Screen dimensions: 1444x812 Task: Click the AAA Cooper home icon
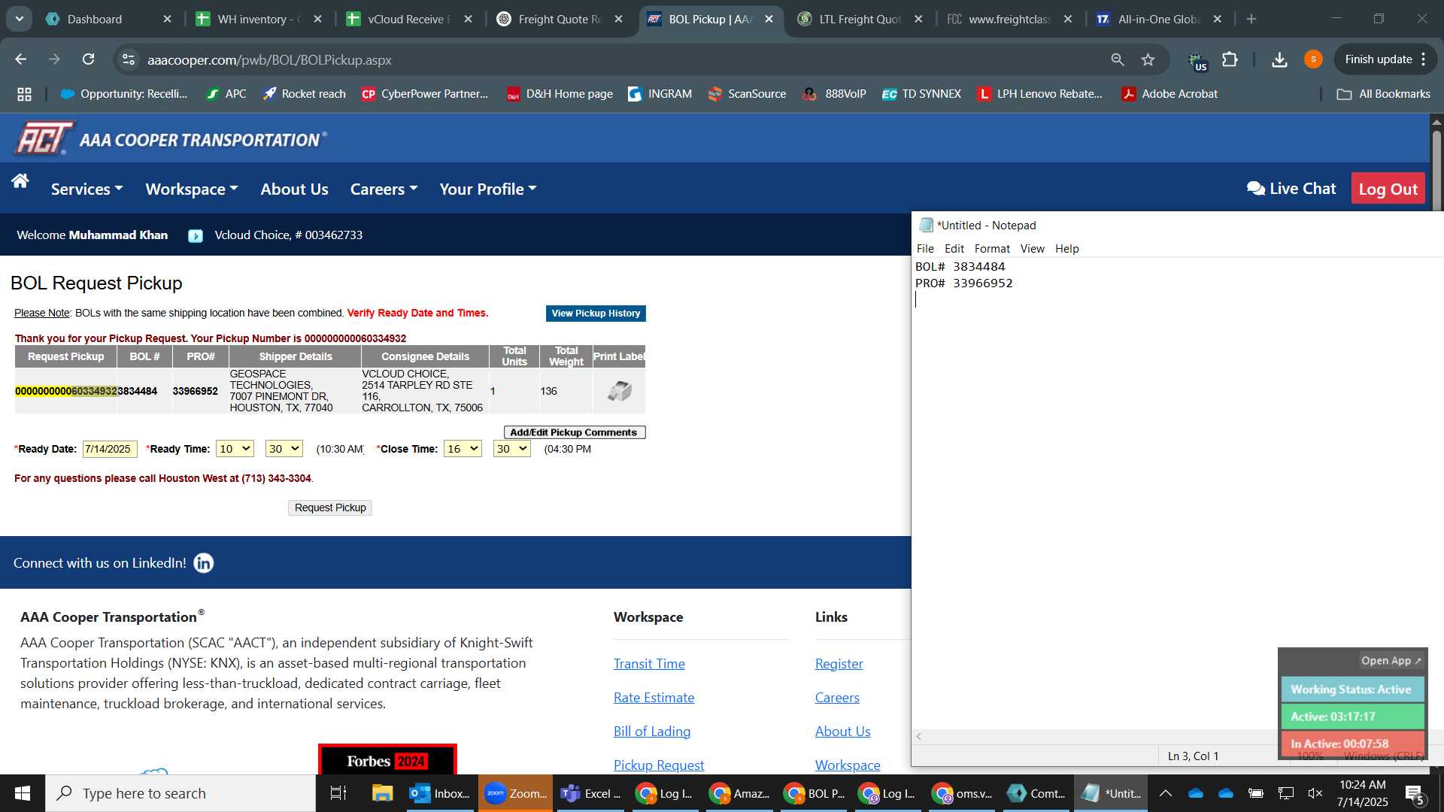tap(20, 180)
